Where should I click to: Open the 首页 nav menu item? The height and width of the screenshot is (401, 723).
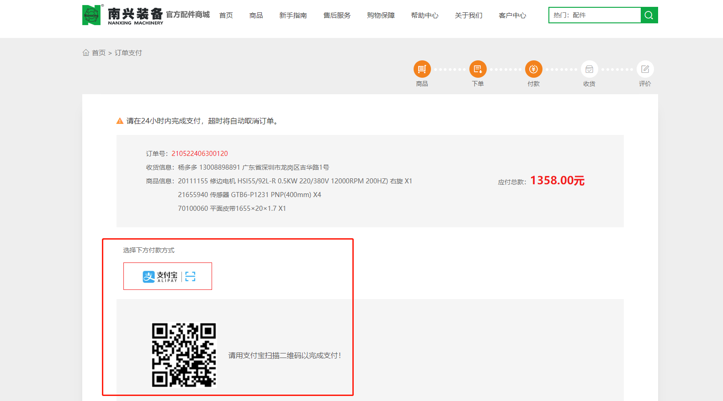pos(226,16)
